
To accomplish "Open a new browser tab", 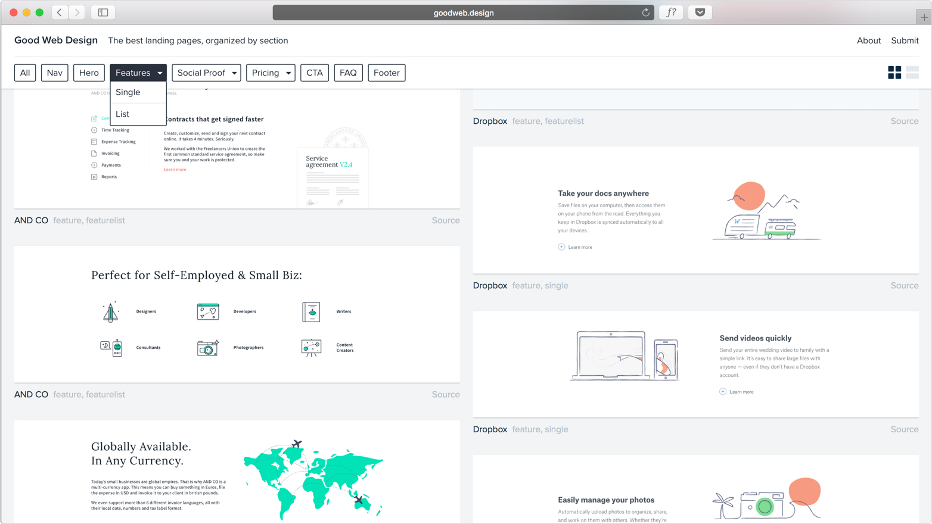I will click(x=924, y=17).
